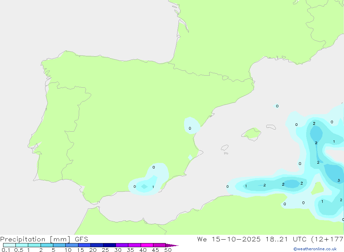
Task: Click the 0.5–1 mm legend color box
Action: click(x=22, y=245)
